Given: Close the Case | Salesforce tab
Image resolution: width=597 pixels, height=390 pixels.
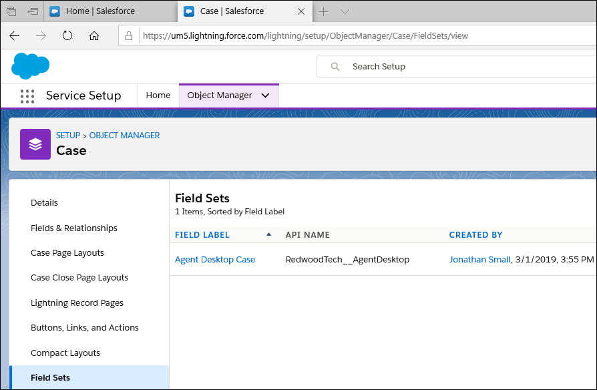Looking at the screenshot, I should 301,12.
